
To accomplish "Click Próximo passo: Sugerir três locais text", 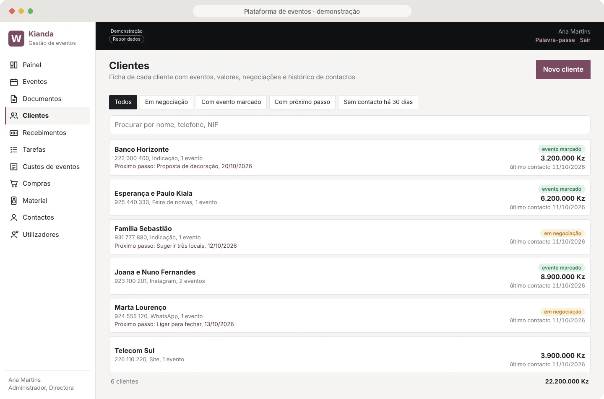I will pos(176,246).
